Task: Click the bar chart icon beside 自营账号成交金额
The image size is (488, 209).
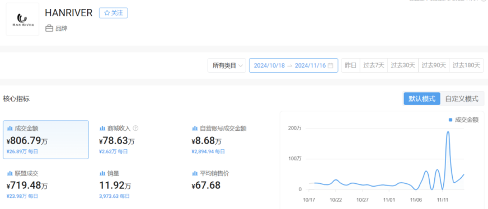Action: (195, 129)
